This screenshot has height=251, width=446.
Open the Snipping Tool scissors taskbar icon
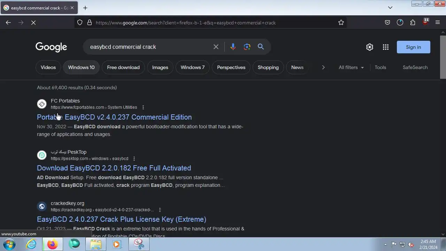click(x=139, y=244)
